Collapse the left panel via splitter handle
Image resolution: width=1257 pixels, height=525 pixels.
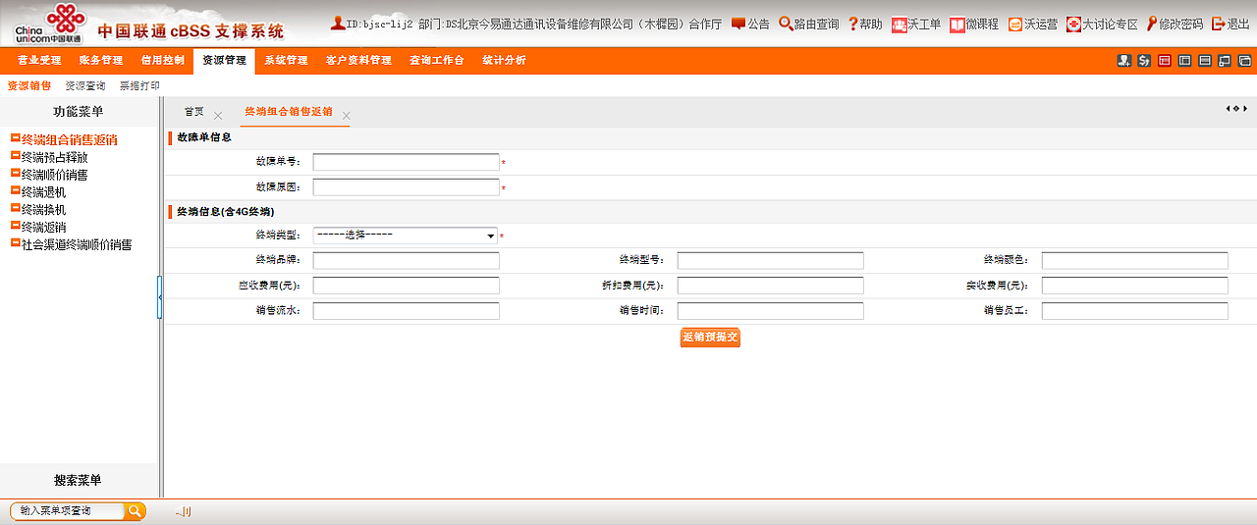(x=160, y=297)
